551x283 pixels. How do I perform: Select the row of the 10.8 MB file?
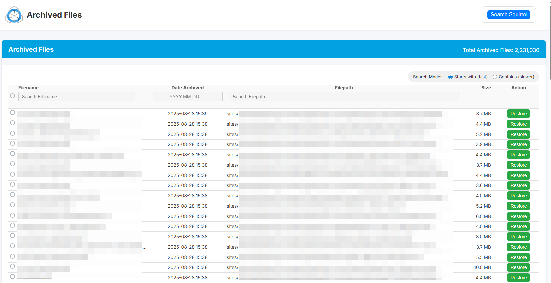[x=13, y=266]
